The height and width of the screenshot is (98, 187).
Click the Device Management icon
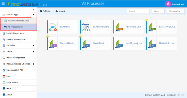(x=4, y=58)
